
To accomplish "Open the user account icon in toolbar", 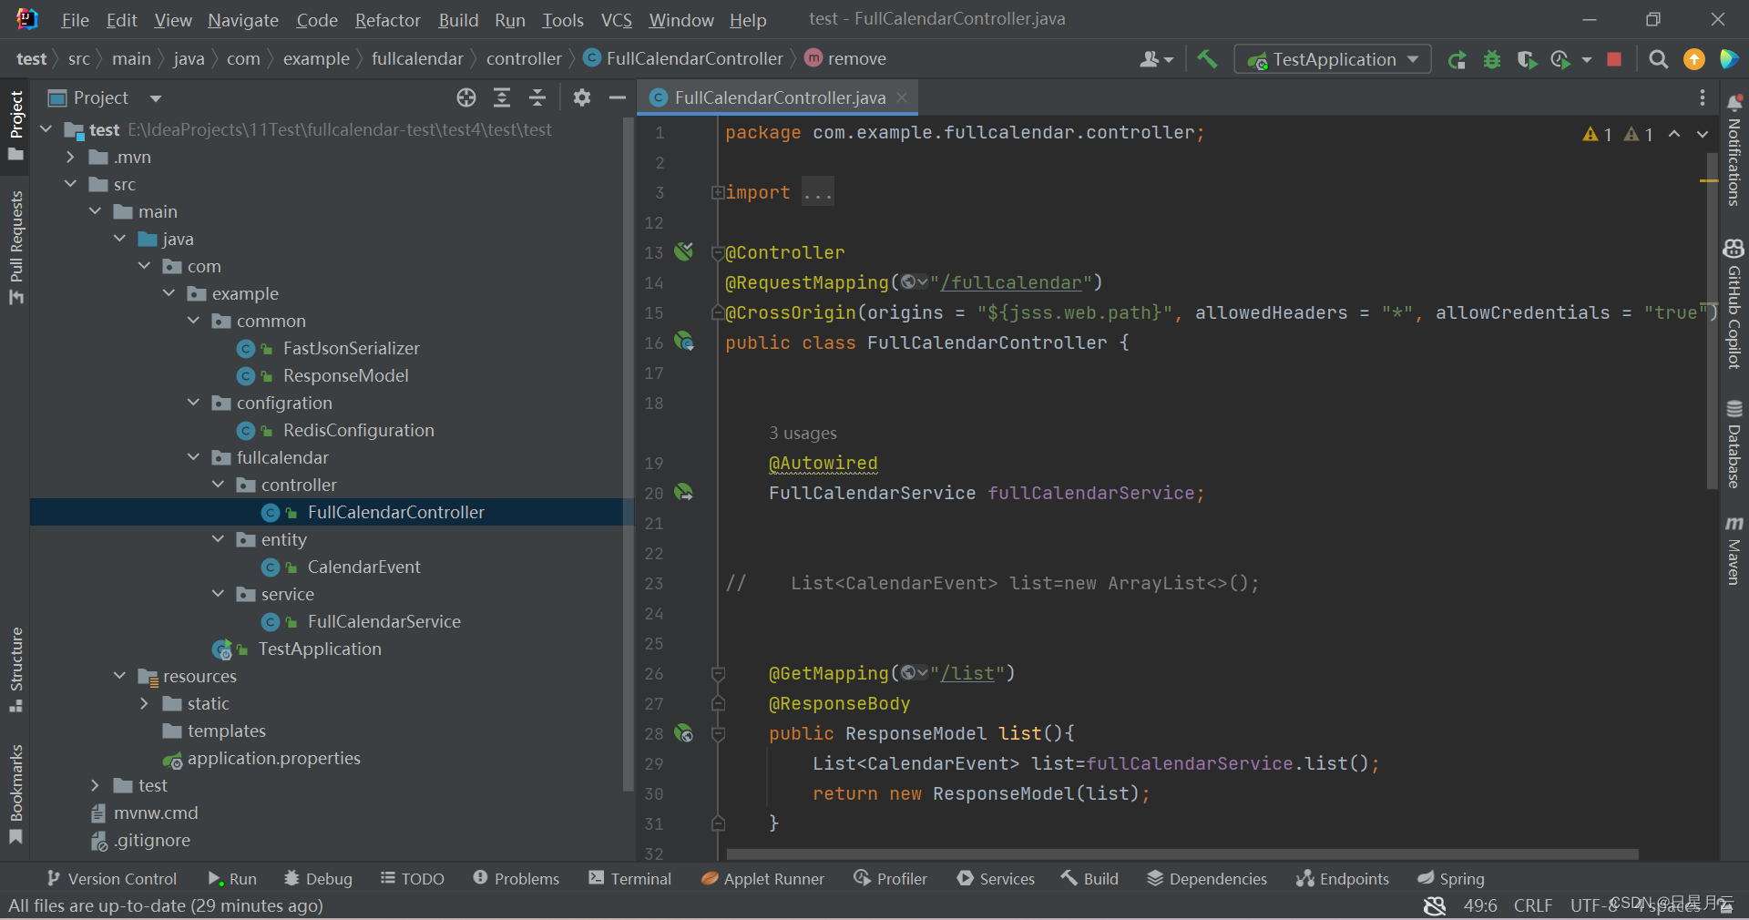I will point(1156,59).
